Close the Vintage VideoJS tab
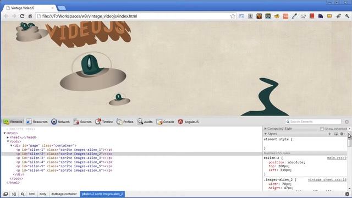This screenshot has height=198, width=352. click(53, 8)
